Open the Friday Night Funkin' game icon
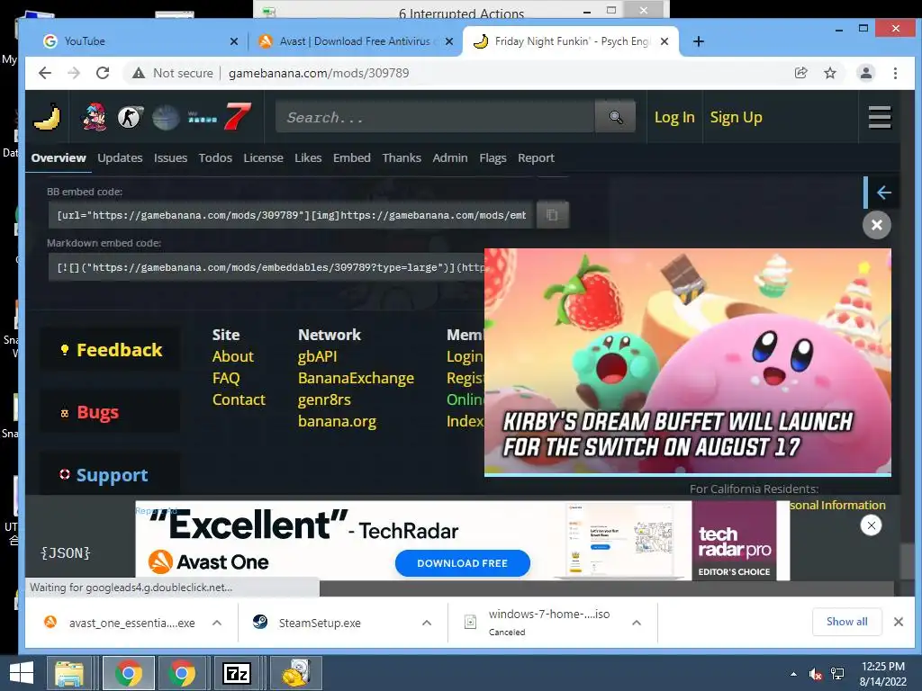922x691 pixels. (x=94, y=117)
